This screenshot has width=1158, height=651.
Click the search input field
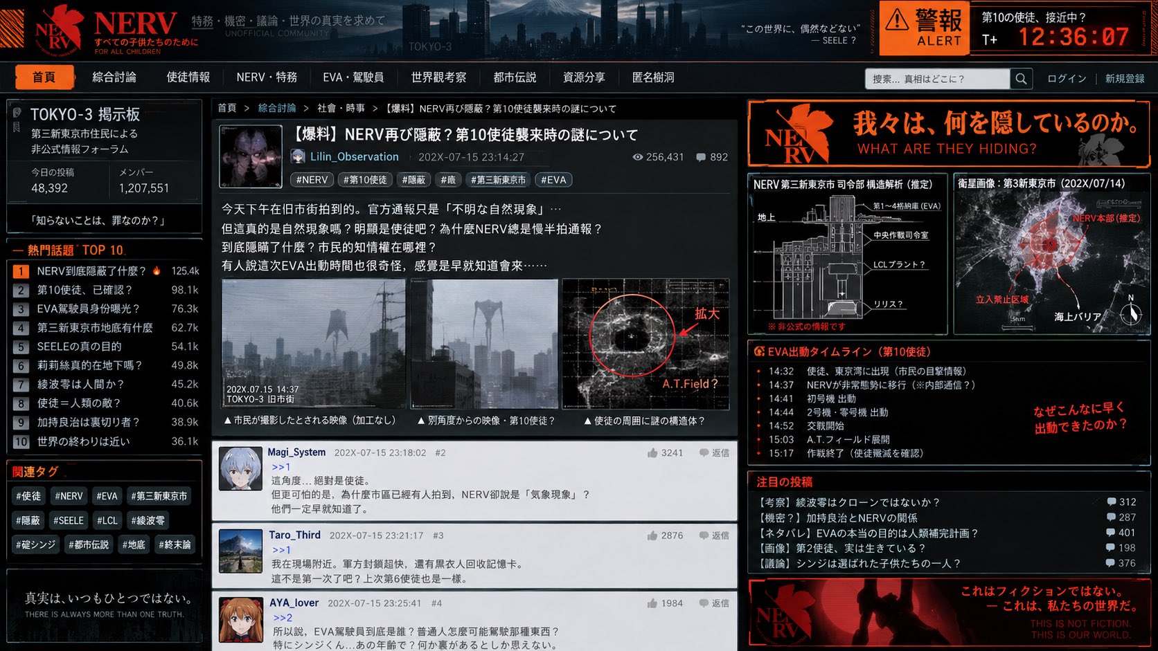coord(937,79)
